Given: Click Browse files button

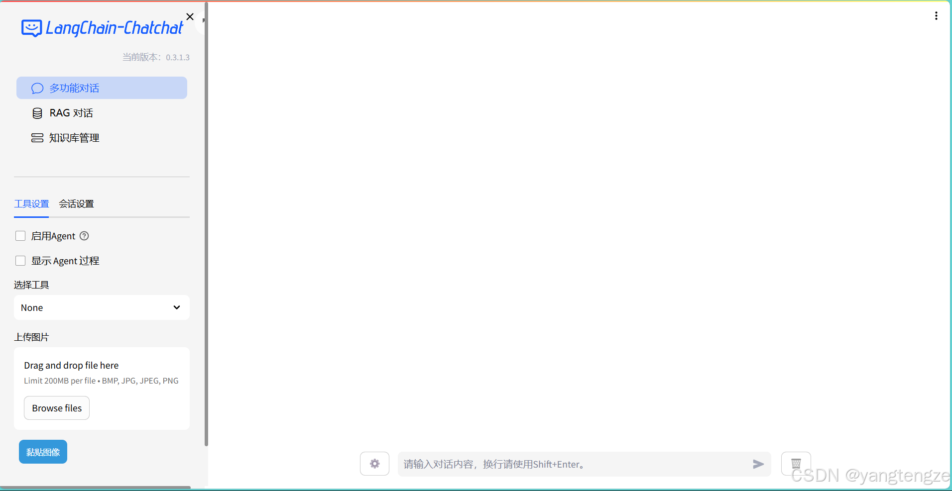Looking at the screenshot, I should 57,408.
